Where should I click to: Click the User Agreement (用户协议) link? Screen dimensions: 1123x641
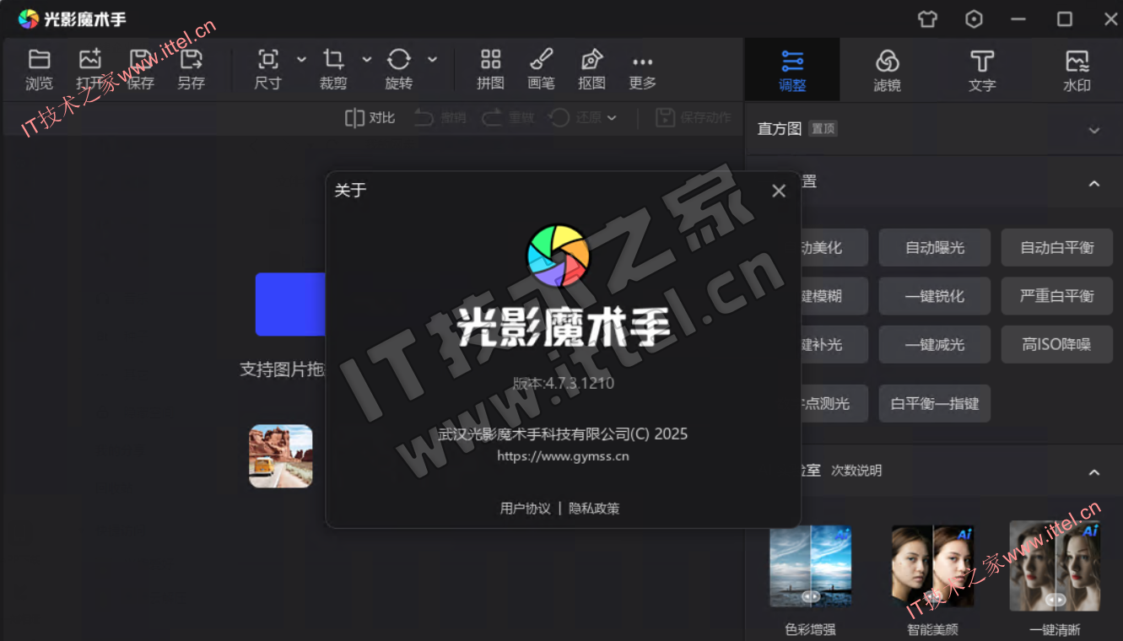coord(525,509)
